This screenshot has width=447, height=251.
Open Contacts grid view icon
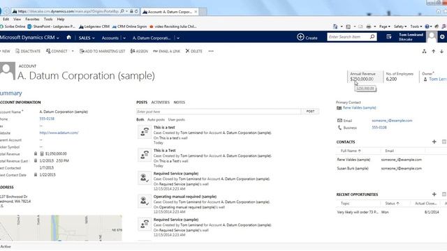pos(444,142)
